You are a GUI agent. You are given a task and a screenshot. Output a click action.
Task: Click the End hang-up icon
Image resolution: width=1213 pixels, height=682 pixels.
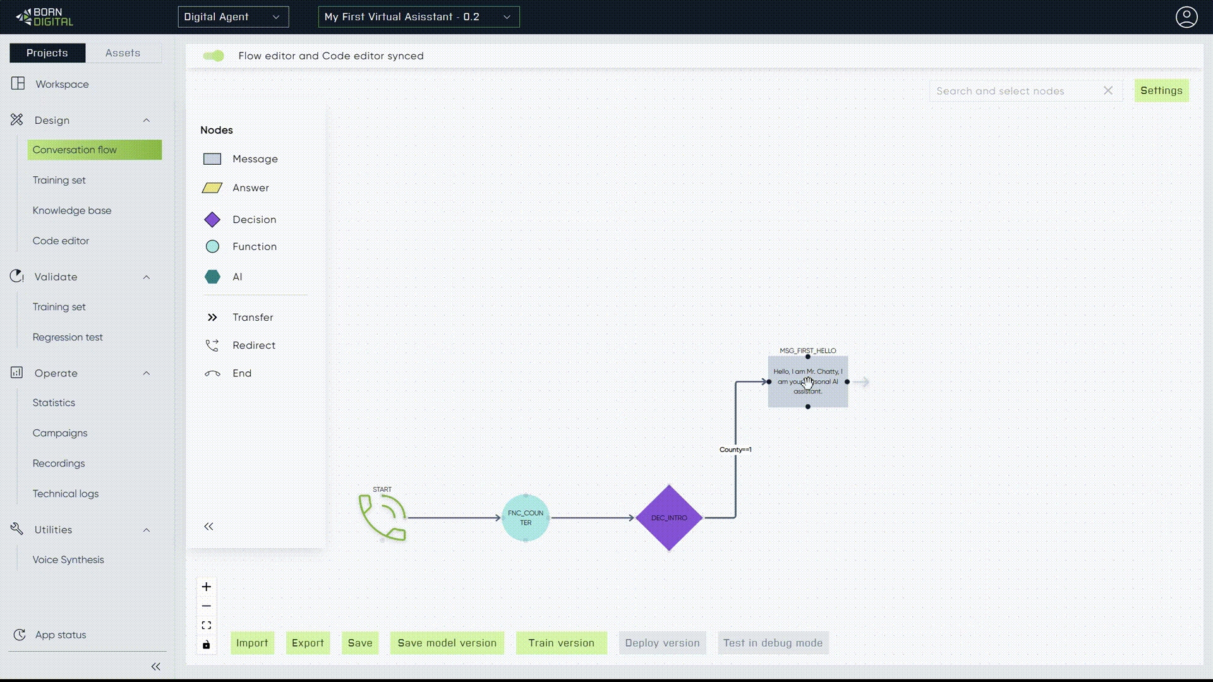[x=212, y=374]
